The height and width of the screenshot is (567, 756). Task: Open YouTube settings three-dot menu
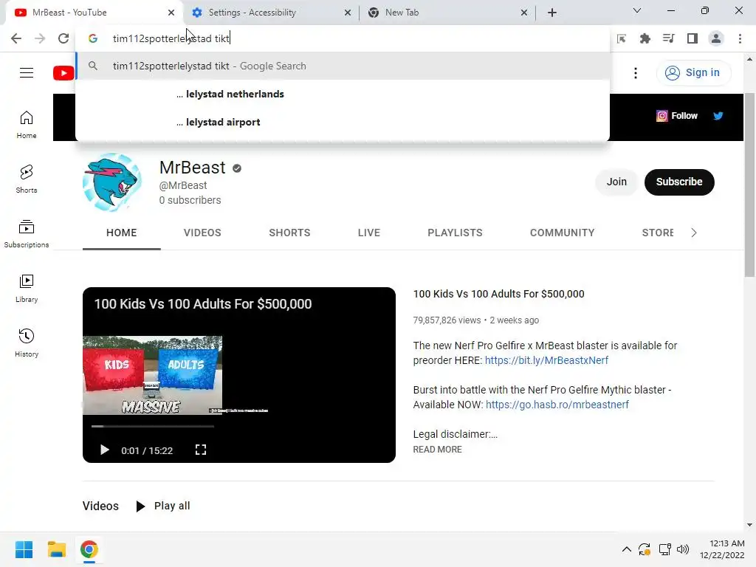point(636,73)
